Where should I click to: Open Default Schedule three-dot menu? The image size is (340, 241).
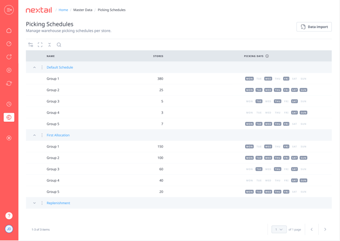[x=42, y=67]
